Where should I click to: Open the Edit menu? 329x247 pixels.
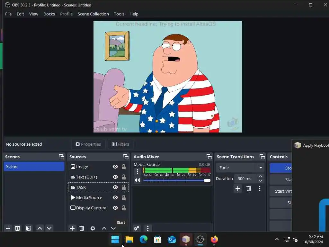pyautogui.click(x=20, y=14)
